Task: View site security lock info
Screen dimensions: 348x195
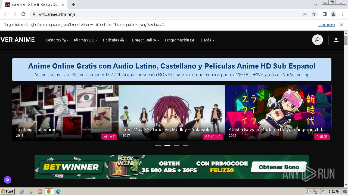Action: click(x=34, y=14)
